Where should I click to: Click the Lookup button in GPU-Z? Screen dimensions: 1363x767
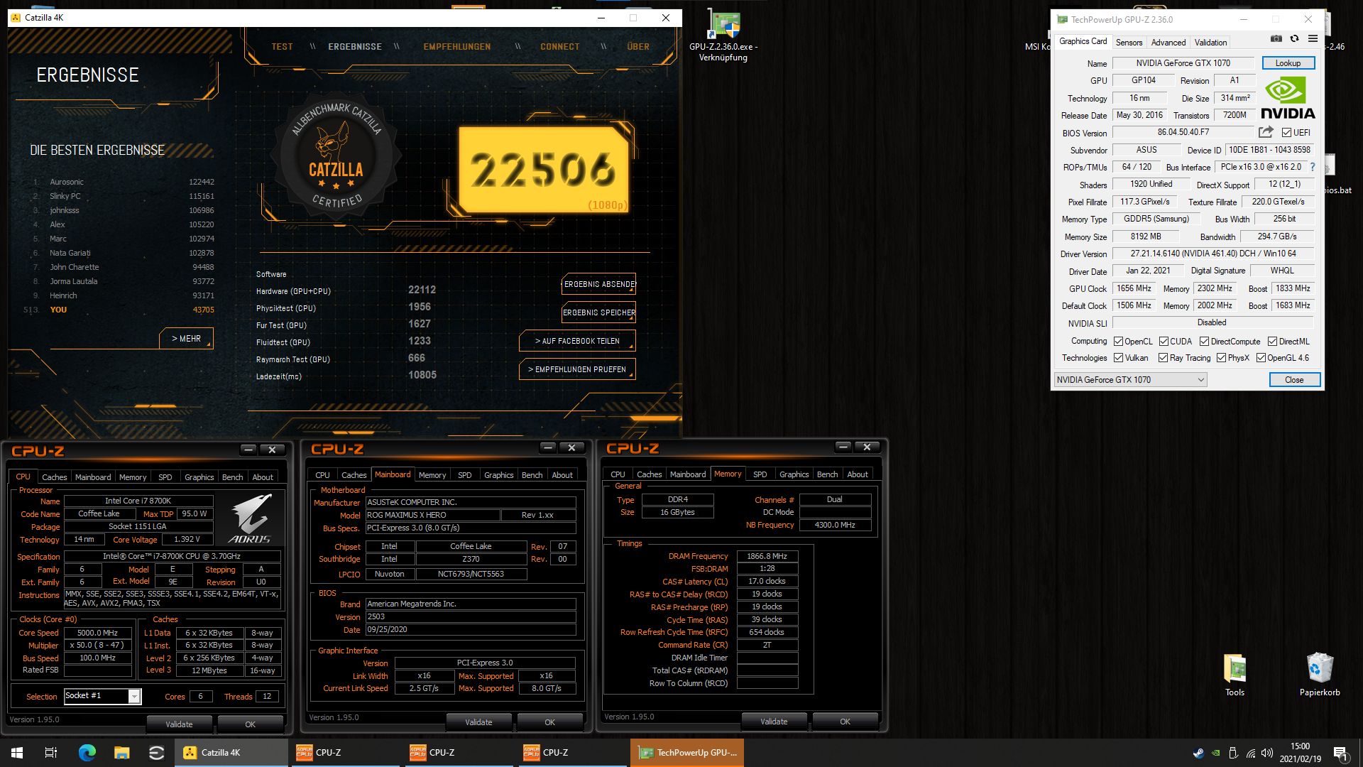coord(1288,63)
